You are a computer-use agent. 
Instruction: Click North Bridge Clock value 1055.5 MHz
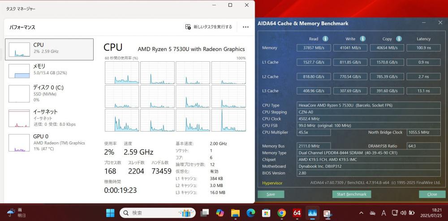423,132
